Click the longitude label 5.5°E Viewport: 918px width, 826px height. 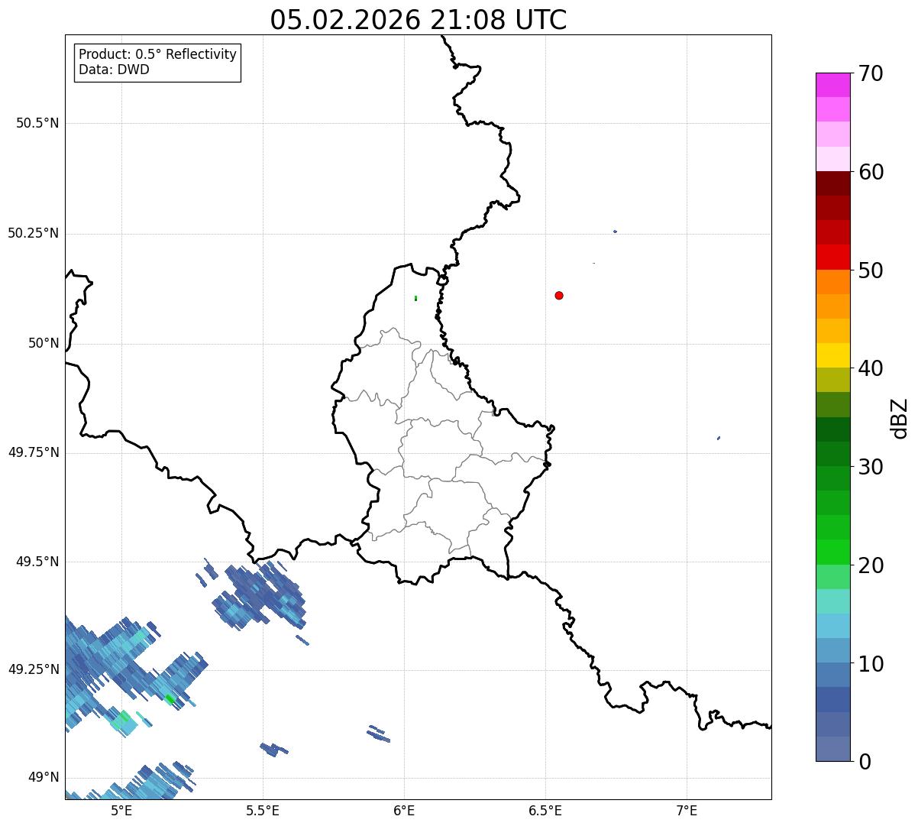263,811
